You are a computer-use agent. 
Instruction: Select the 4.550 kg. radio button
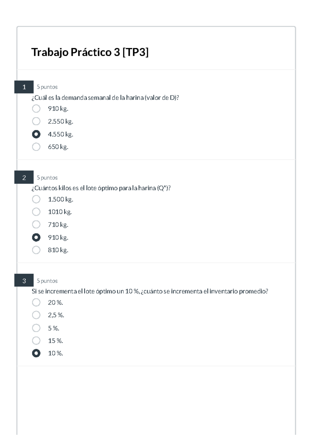click(x=36, y=134)
